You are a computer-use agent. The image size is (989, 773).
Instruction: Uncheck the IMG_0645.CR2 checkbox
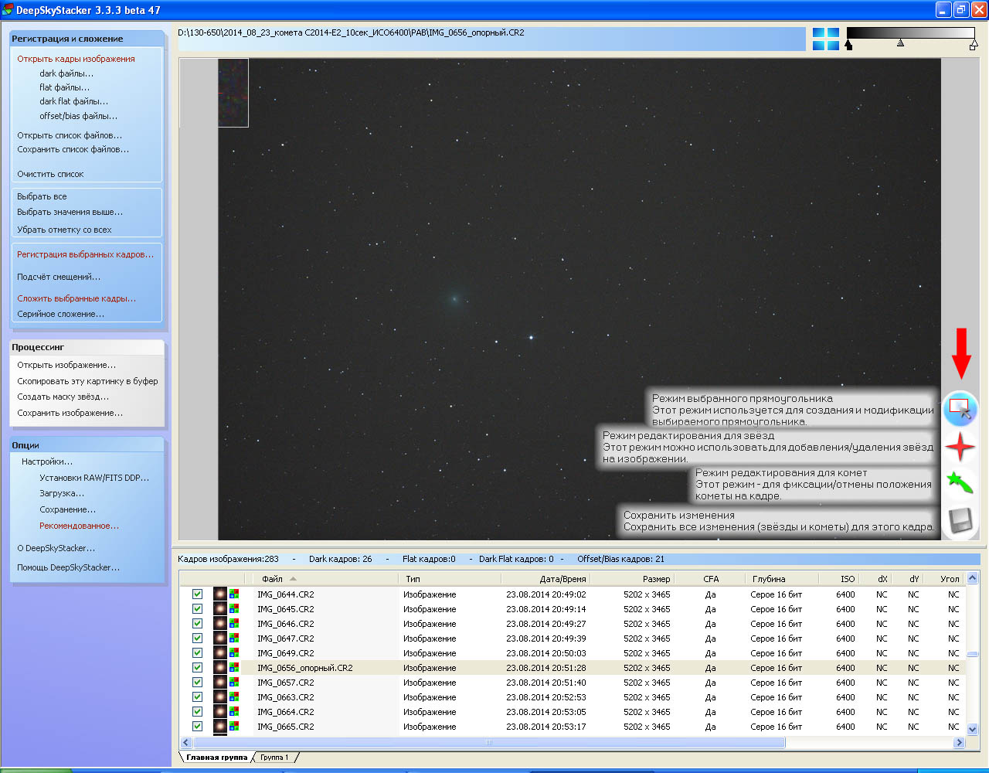(197, 609)
